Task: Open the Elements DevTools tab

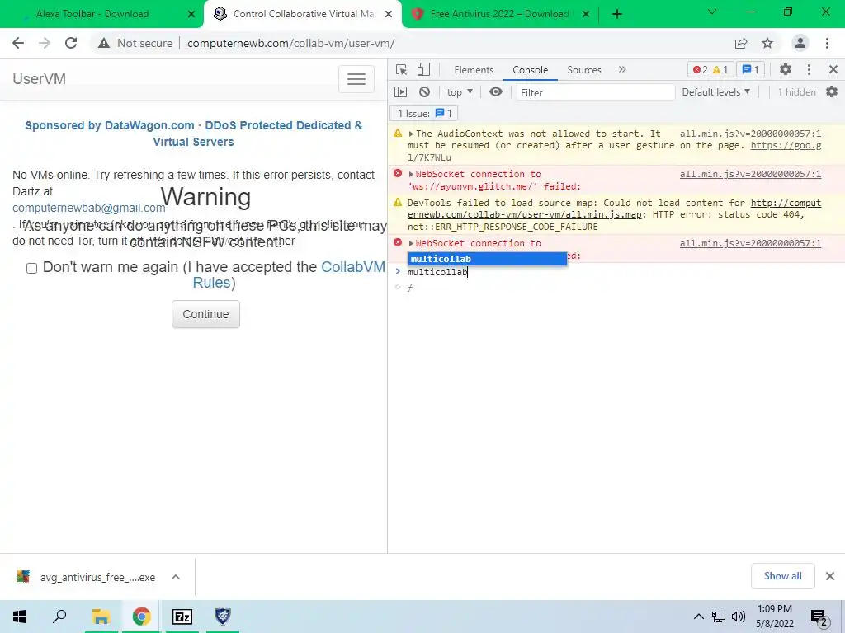Action: [474, 70]
